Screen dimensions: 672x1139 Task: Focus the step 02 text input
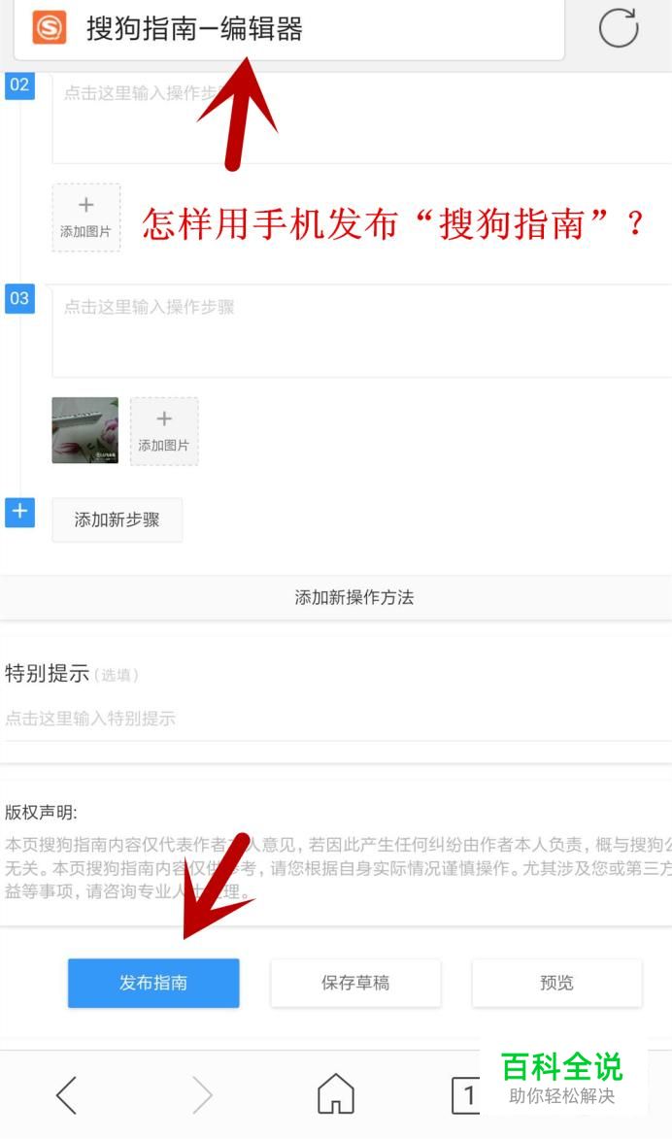362,118
